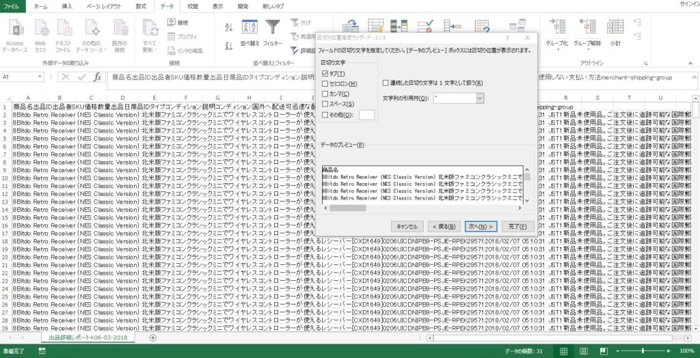Screen dimensions: 700x358
Task: Sort descending with the Z-A icon
Action: pyautogui.click(x=229, y=46)
